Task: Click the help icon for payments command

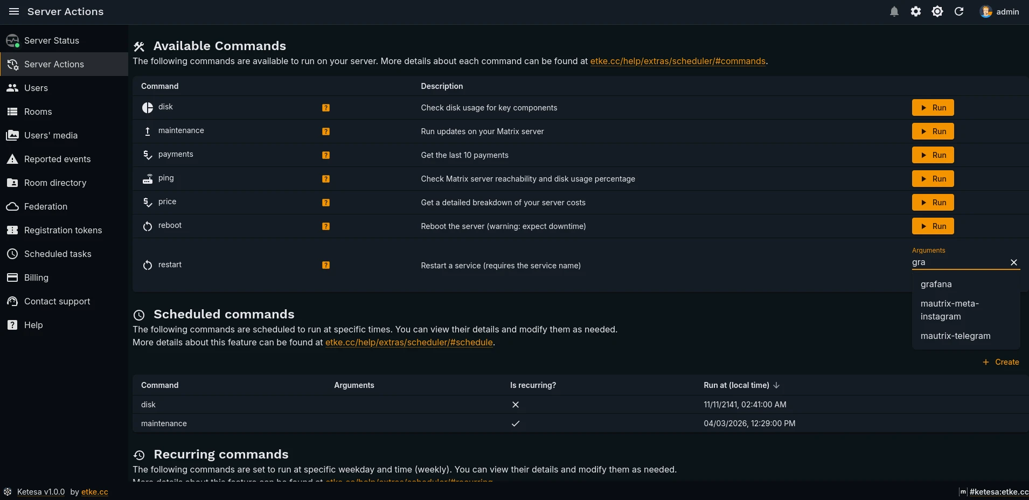Action: 326,155
